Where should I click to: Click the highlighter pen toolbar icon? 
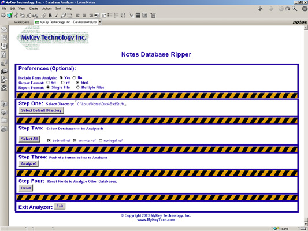pos(63,16)
